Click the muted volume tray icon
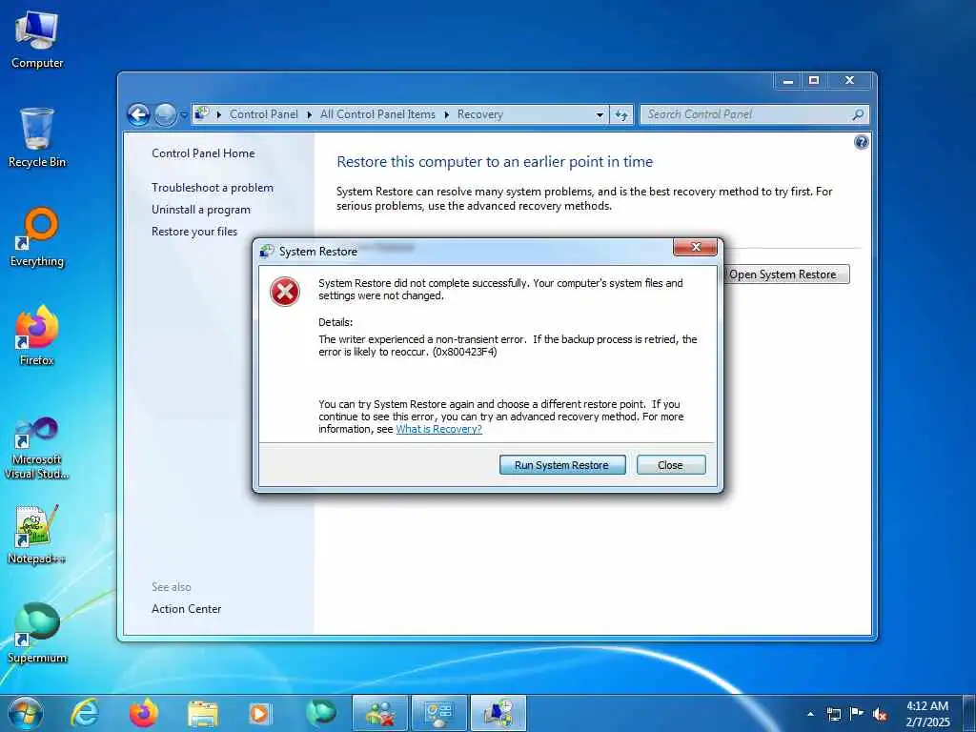 tap(880, 714)
